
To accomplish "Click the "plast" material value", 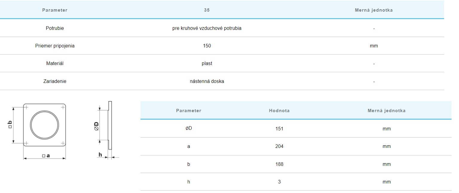I will 207,64.
